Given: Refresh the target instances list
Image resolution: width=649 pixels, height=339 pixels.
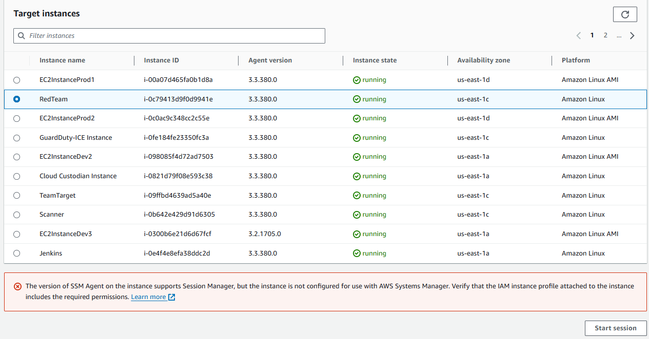Looking at the screenshot, I should pos(625,14).
